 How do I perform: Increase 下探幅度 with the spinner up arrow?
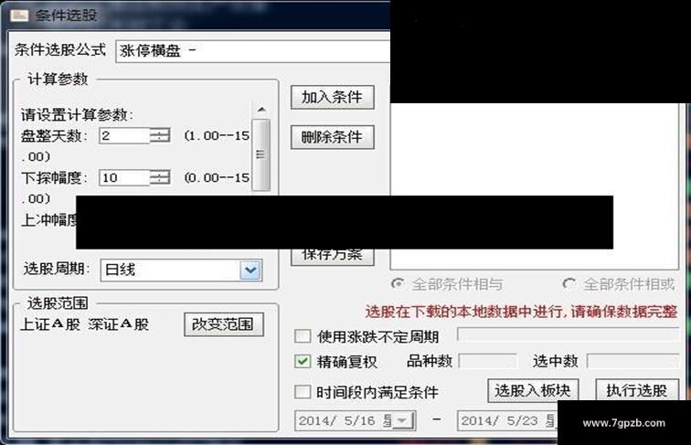click(160, 174)
